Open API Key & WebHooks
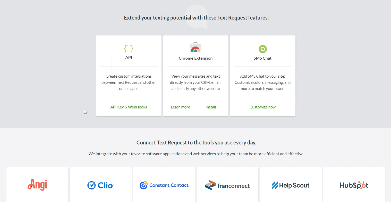The height and width of the screenshot is (202, 391). click(x=129, y=107)
